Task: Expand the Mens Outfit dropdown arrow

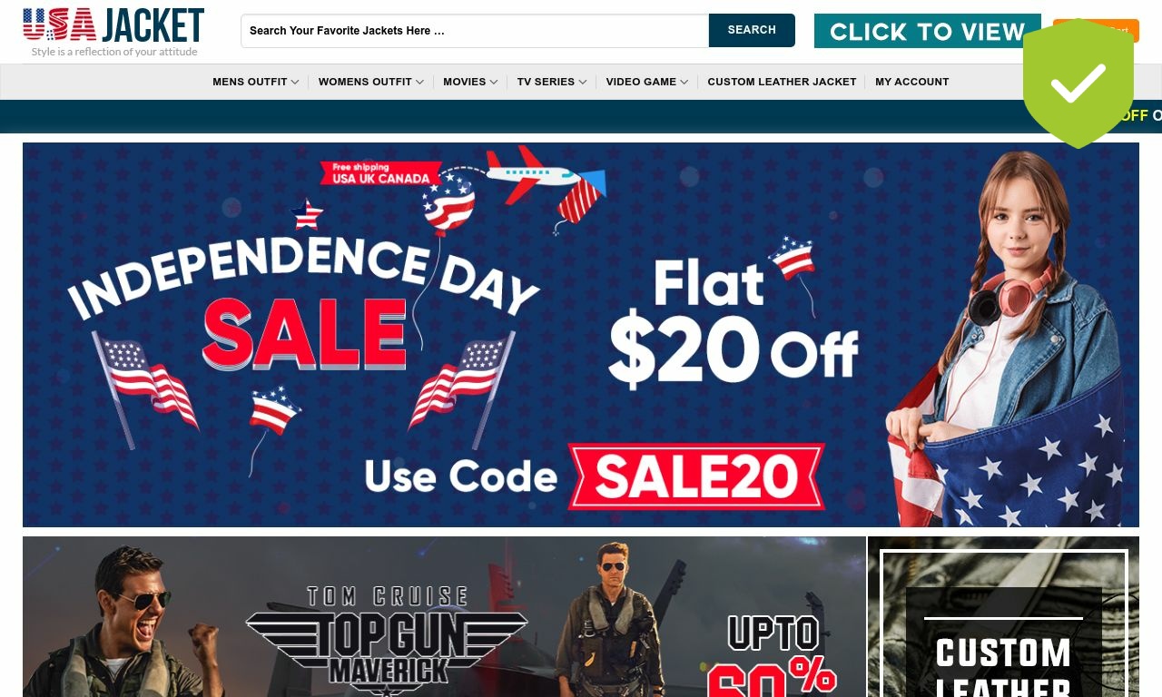Action: [x=295, y=82]
